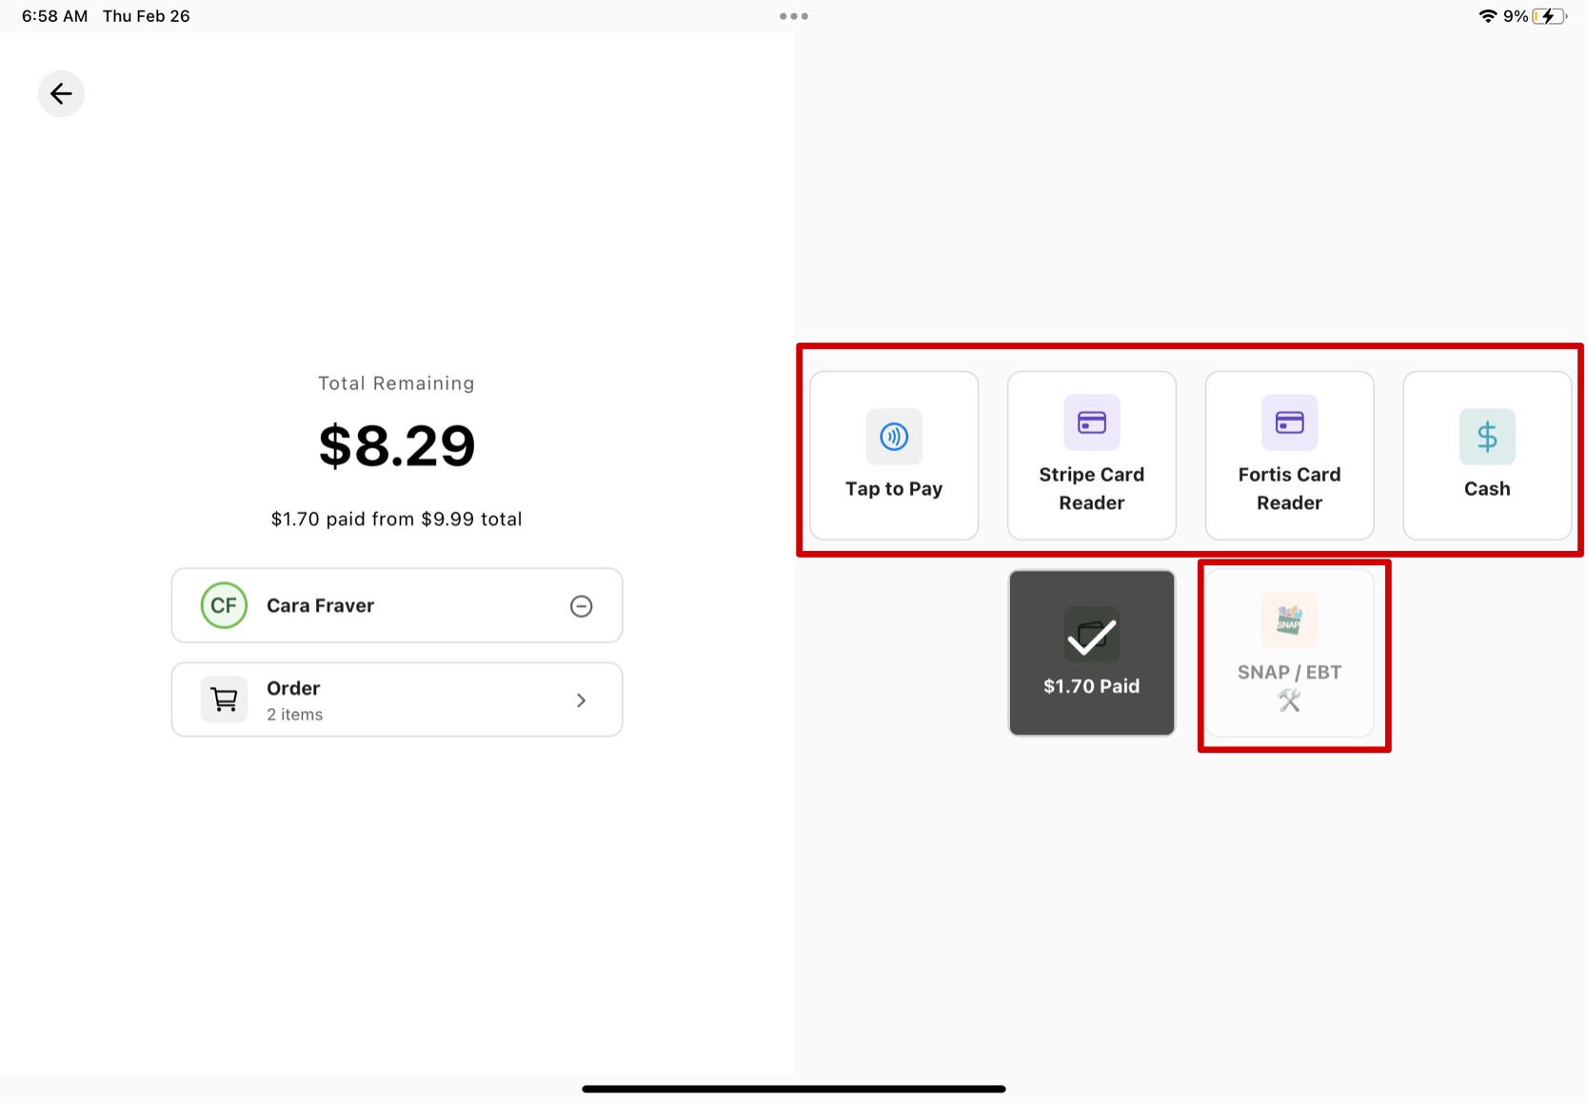Open the three-dot multitasking menu

coord(793,16)
